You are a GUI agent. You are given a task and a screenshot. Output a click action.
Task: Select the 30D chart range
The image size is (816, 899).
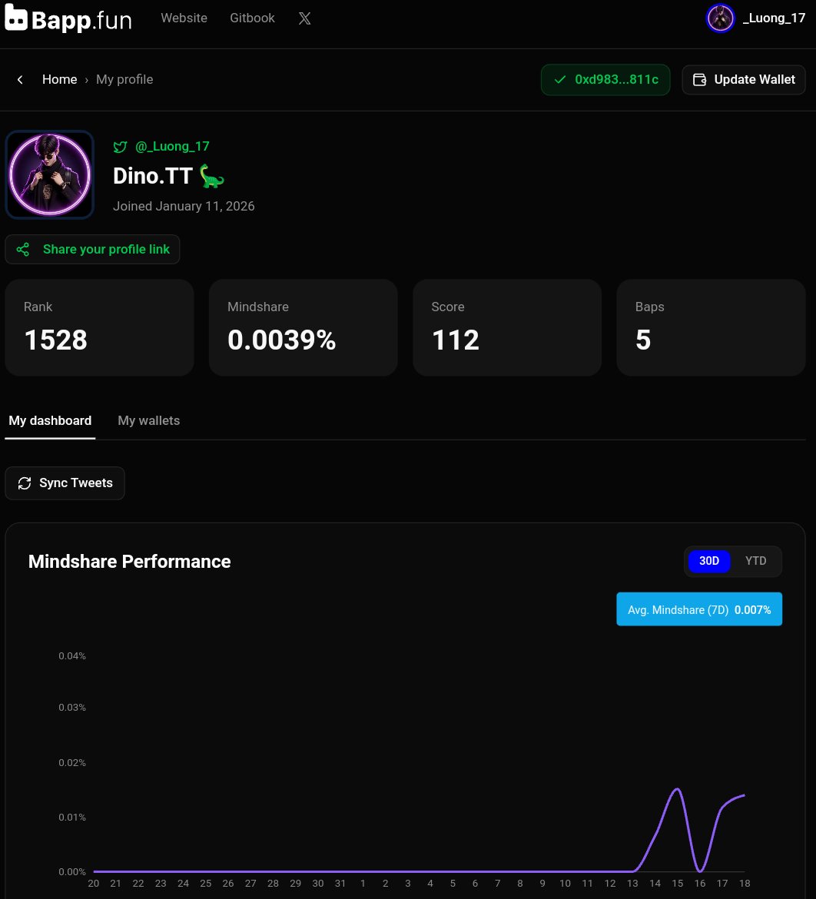(708, 561)
